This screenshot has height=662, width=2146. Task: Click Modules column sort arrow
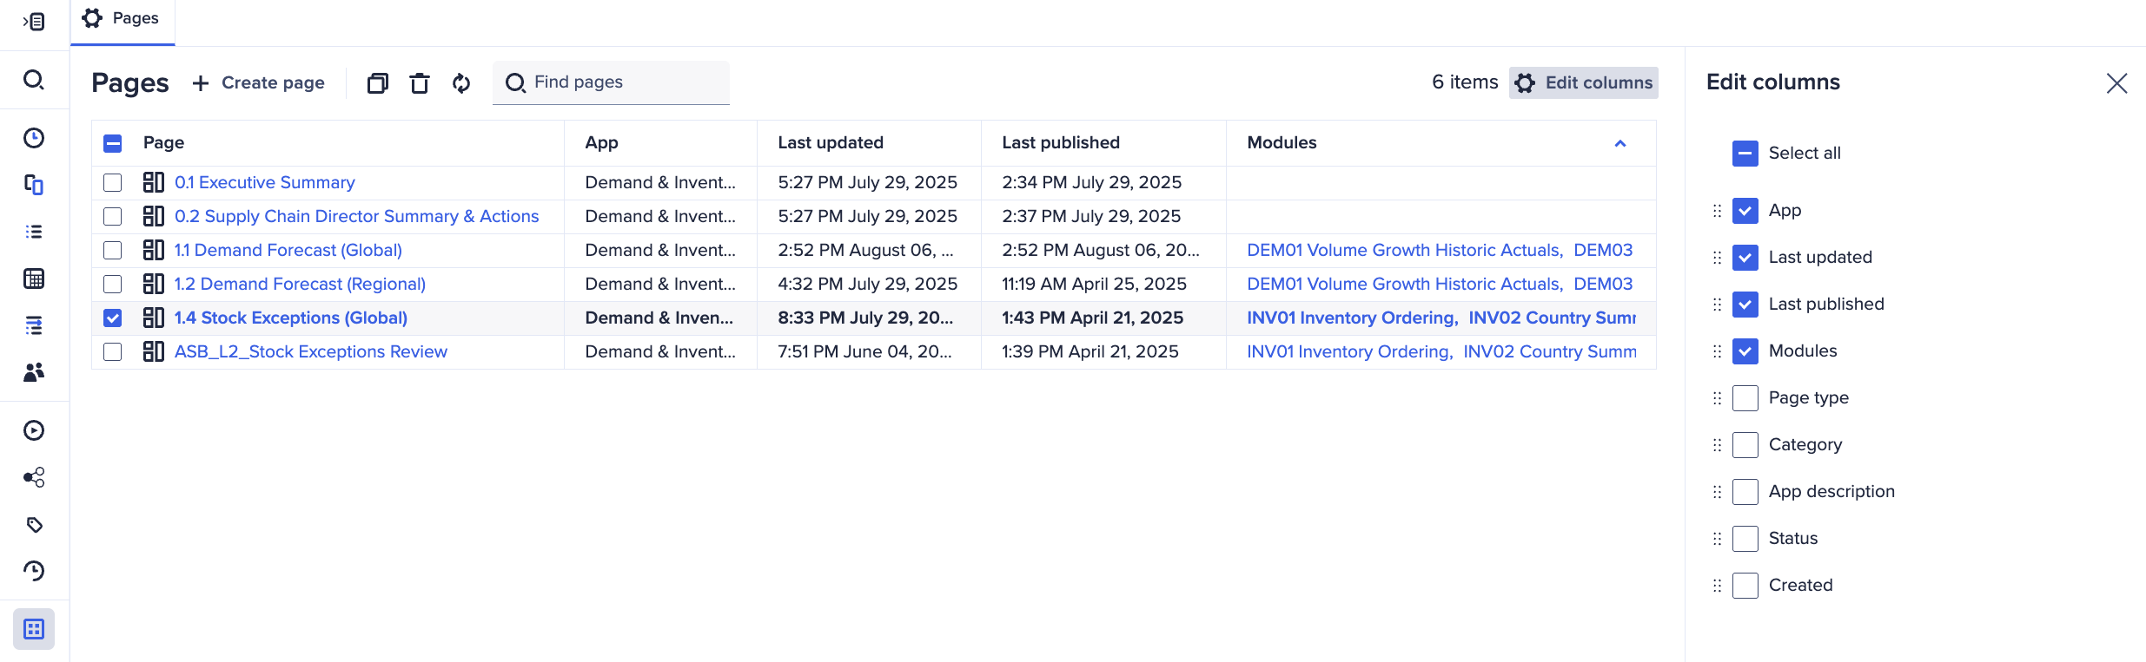[1620, 143]
